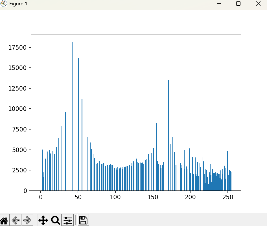Click the y-axis label 17500
The image size is (267, 226).
17,47
